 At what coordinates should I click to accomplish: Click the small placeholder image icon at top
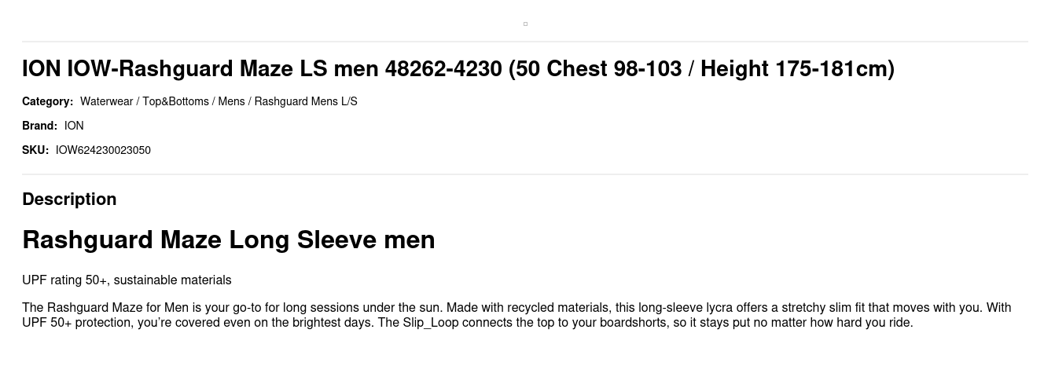525,24
